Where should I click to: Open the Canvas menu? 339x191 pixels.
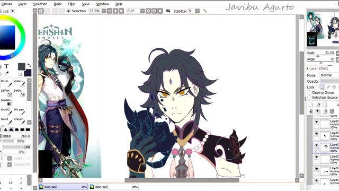[x=6, y=4]
